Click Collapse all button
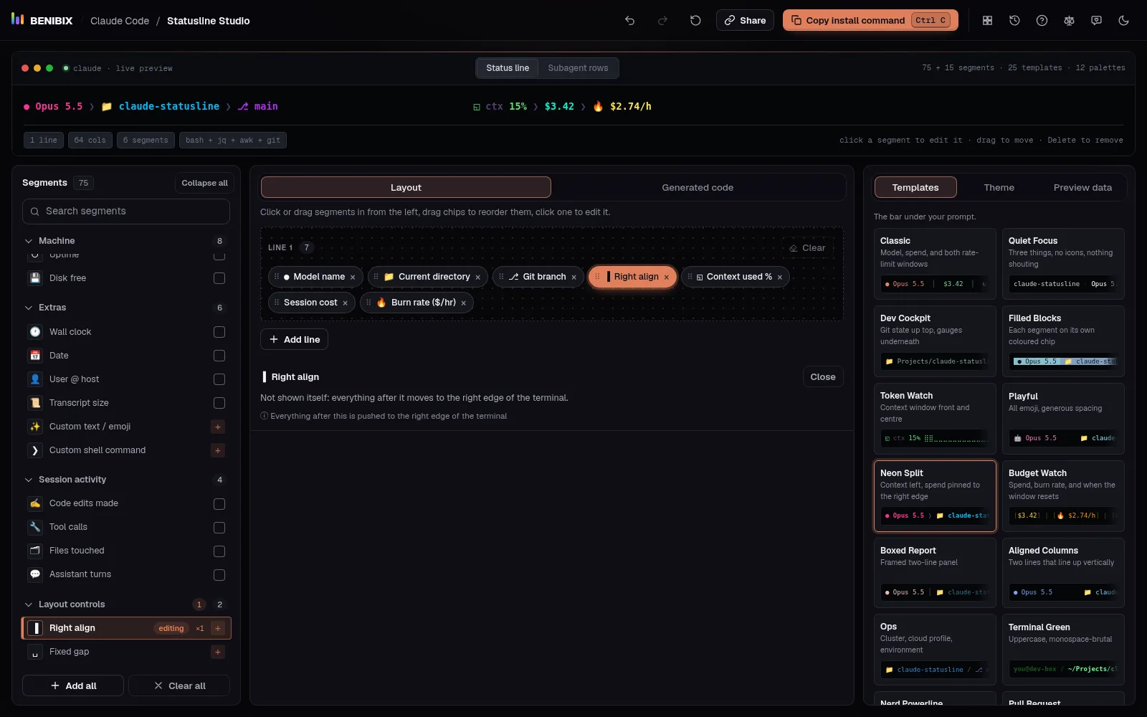This screenshot has height=717, width=1147. point(204,183)
